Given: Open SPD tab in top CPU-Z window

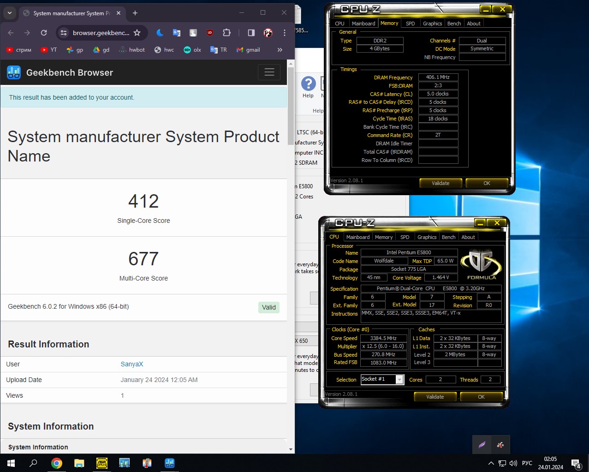Looking at the screenshot, I should [411, 24].
